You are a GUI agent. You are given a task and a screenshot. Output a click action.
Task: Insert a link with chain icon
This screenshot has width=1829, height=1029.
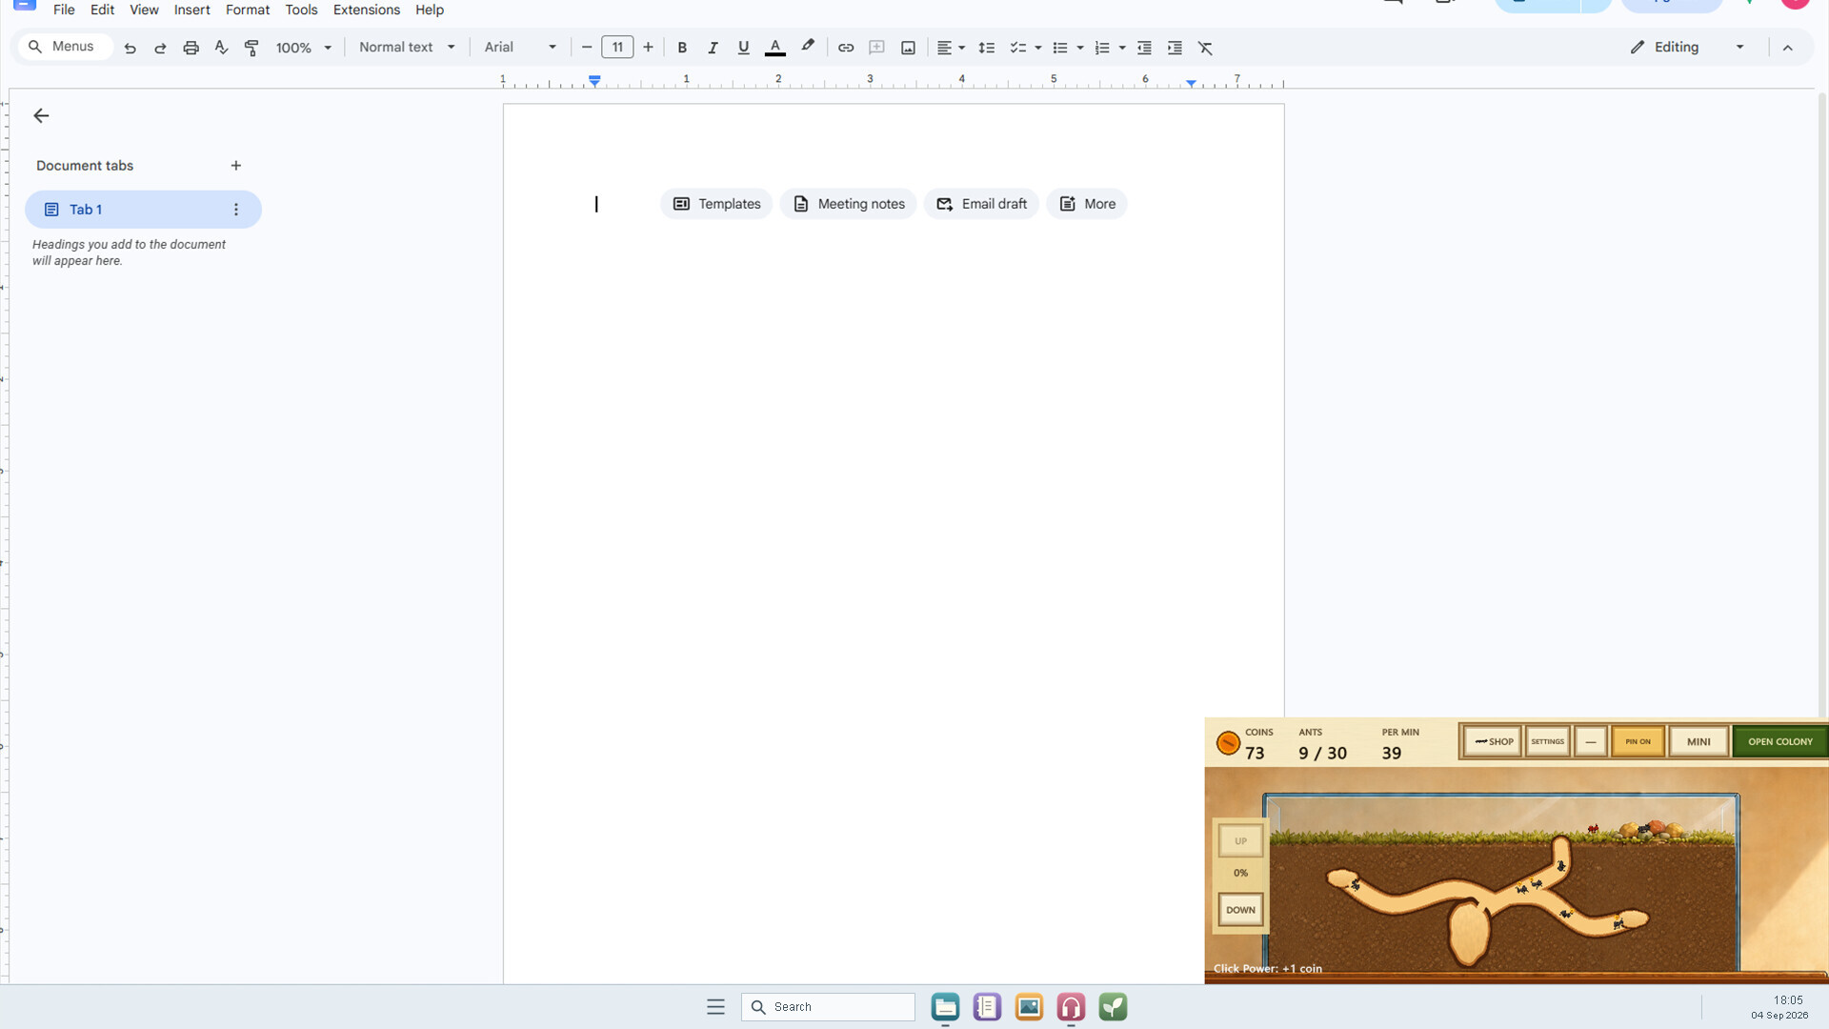pyautogui.click(x=846, y=48)
